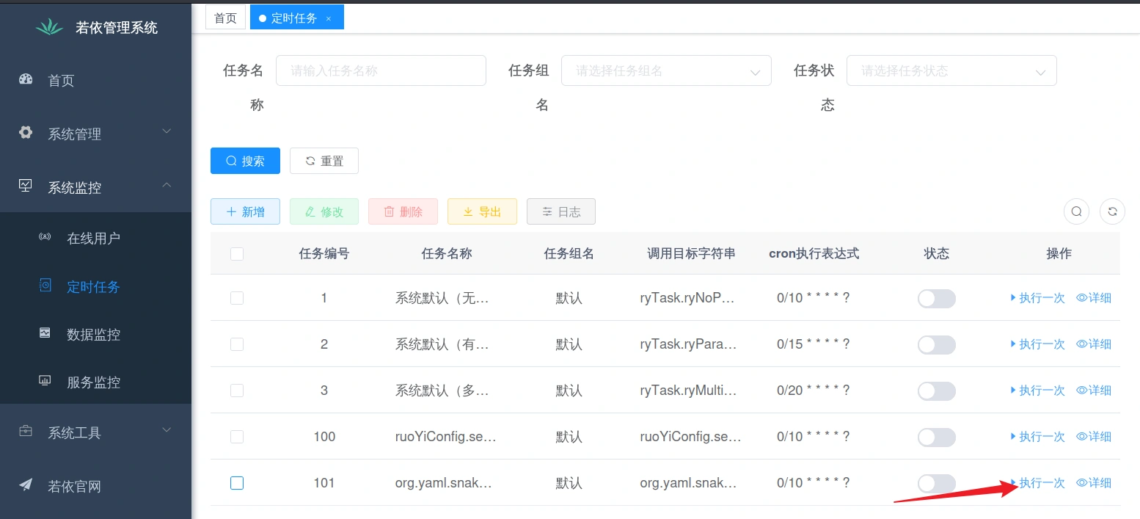Image resolution: width=1140 pixels, height=519 pixels.
Task: Click the 首页 dashboard icon in sidebar
Action: click(26, 80)
